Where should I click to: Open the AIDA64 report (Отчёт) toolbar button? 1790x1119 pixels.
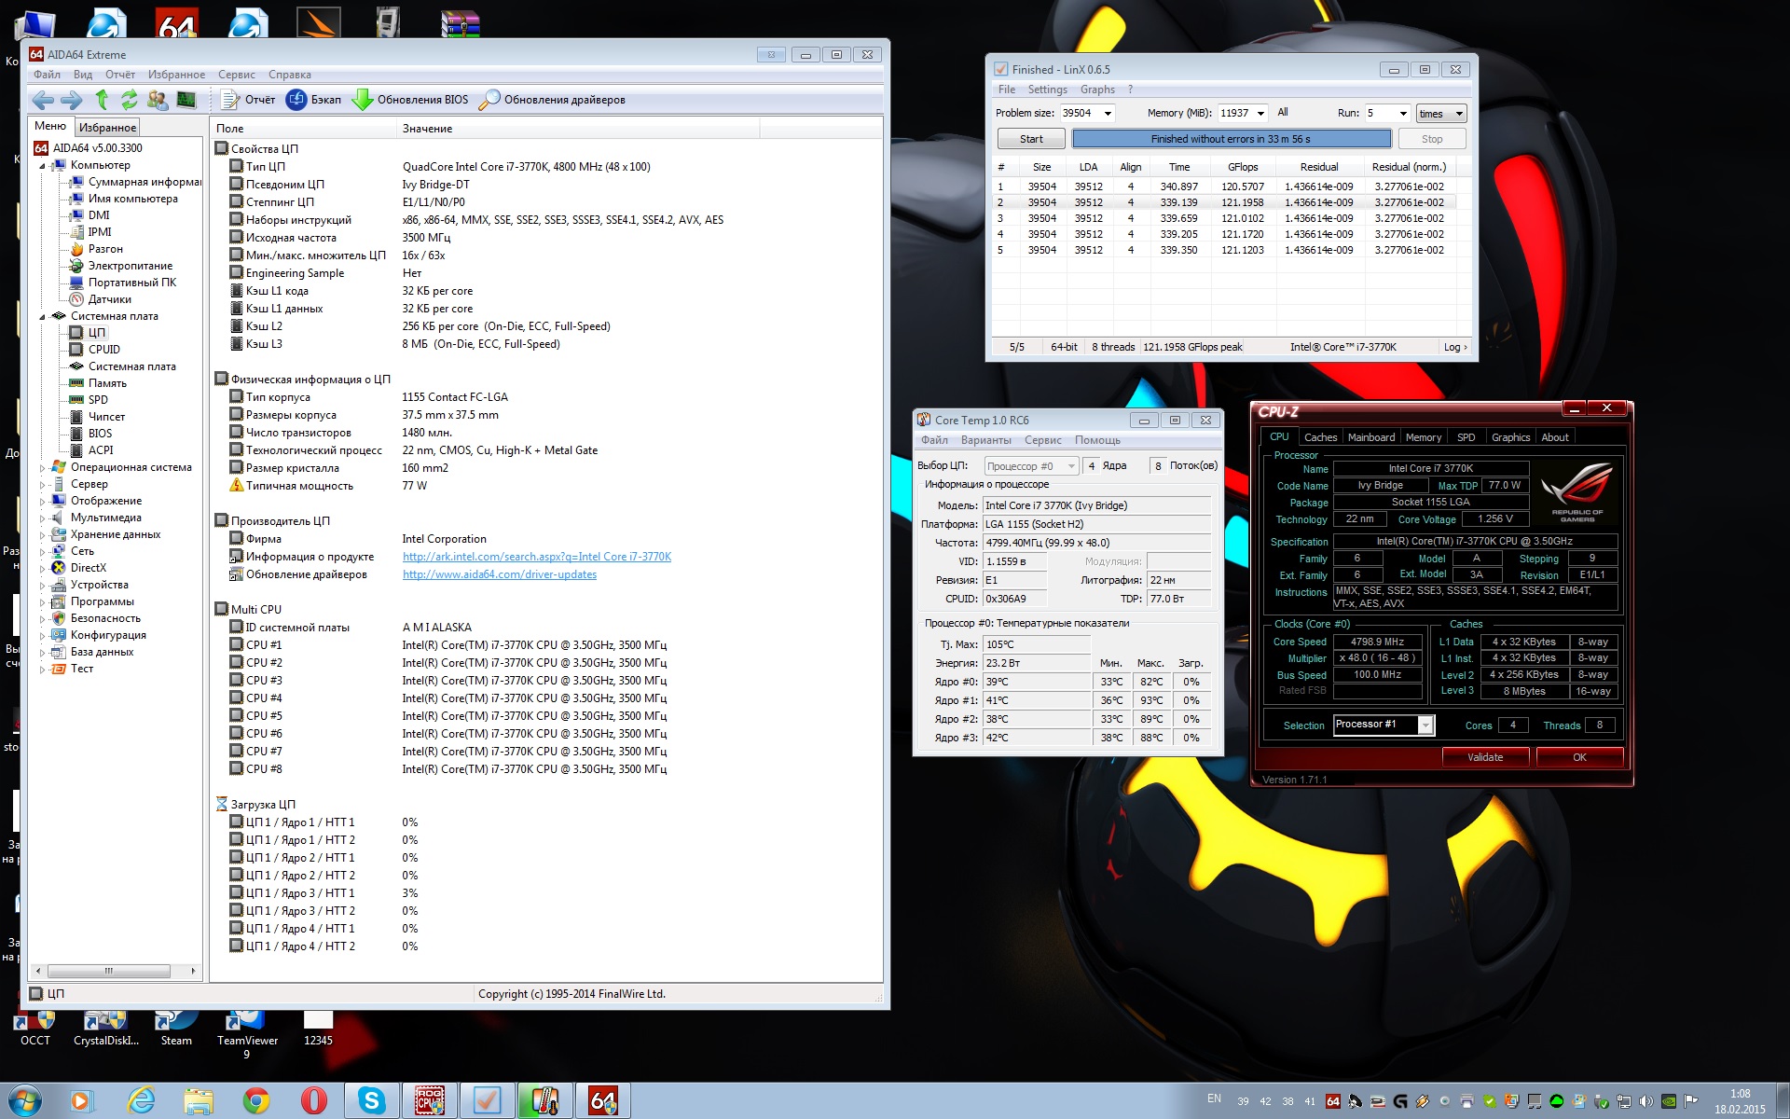249,100
